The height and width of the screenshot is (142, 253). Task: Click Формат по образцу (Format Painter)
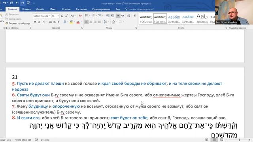coord(17,23)
